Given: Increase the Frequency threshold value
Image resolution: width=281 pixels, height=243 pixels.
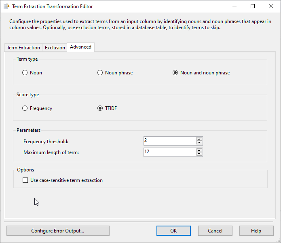Looking at the screenshot, I should click(x=199, y=139).
